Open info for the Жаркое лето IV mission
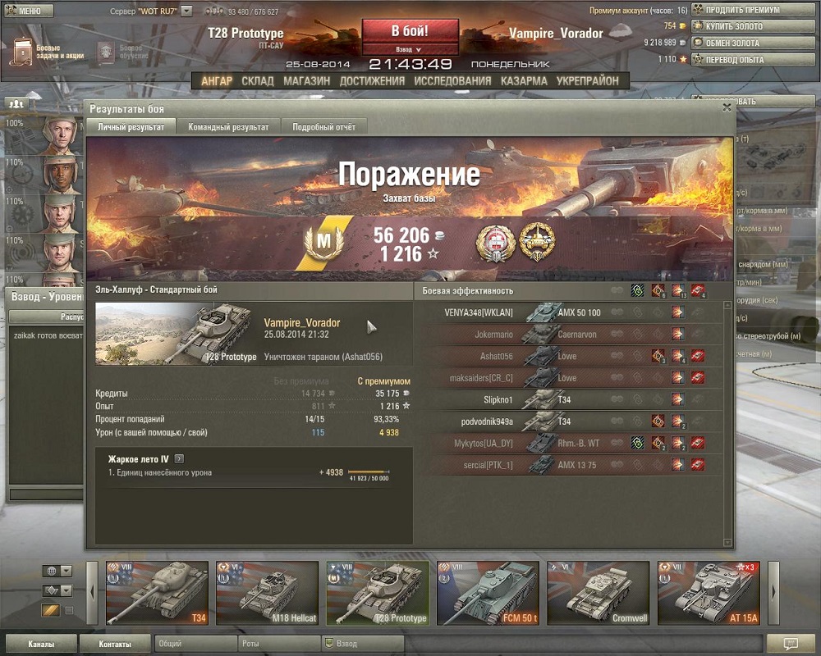The height and width of the screenshot is (656, 821). [179, 458]
